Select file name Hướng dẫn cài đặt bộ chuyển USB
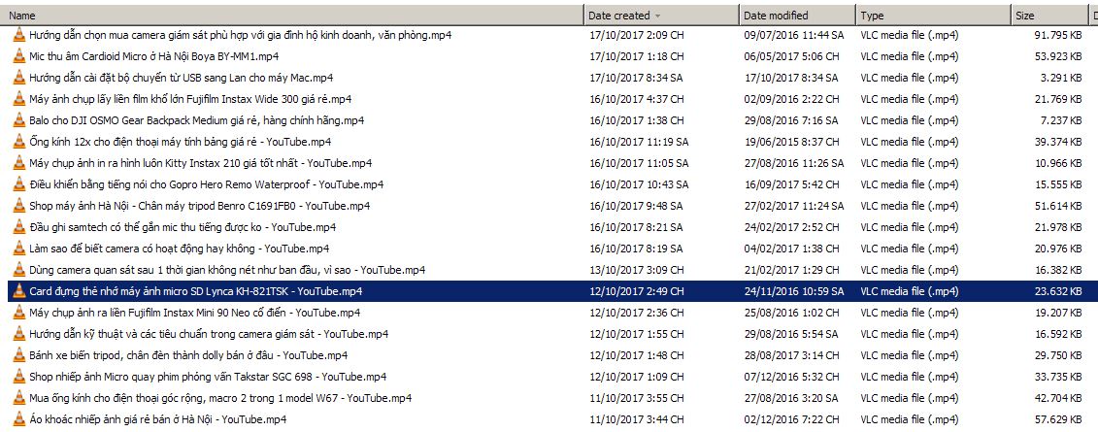This screenshot has width=1098, height=432. tap(181, 78)
